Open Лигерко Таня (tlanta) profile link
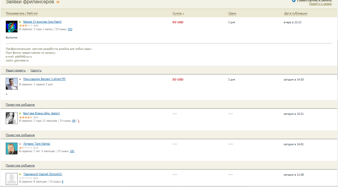338x187 pixels. click(x=37, y=144)
